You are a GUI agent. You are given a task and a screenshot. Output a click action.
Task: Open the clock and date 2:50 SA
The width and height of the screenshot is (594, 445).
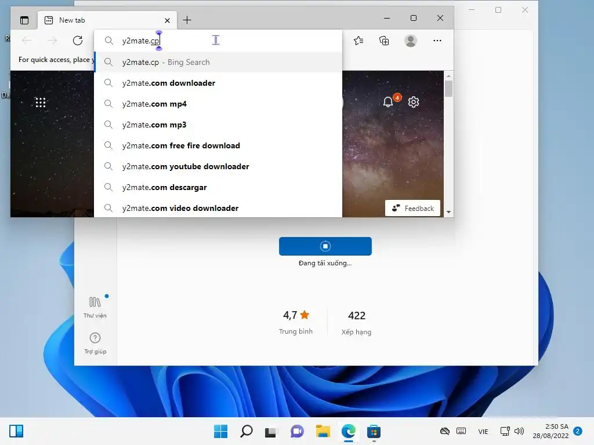(x=551, y=431)
